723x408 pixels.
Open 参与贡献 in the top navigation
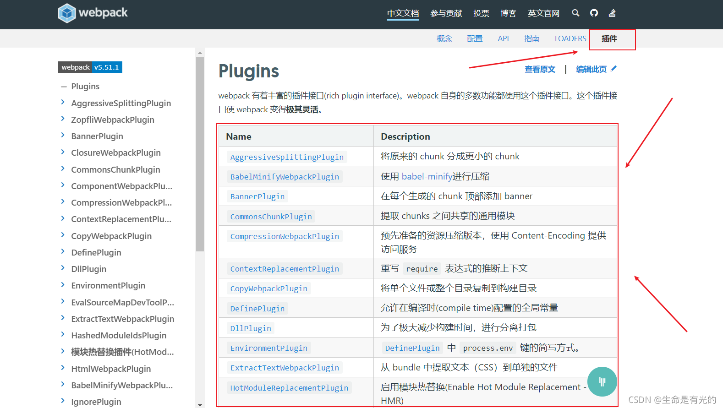[x=446, y=13]
